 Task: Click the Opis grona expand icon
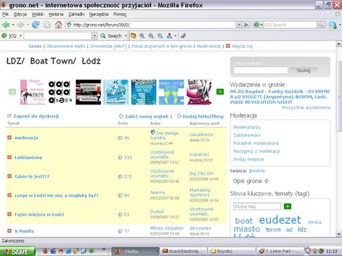267,181
